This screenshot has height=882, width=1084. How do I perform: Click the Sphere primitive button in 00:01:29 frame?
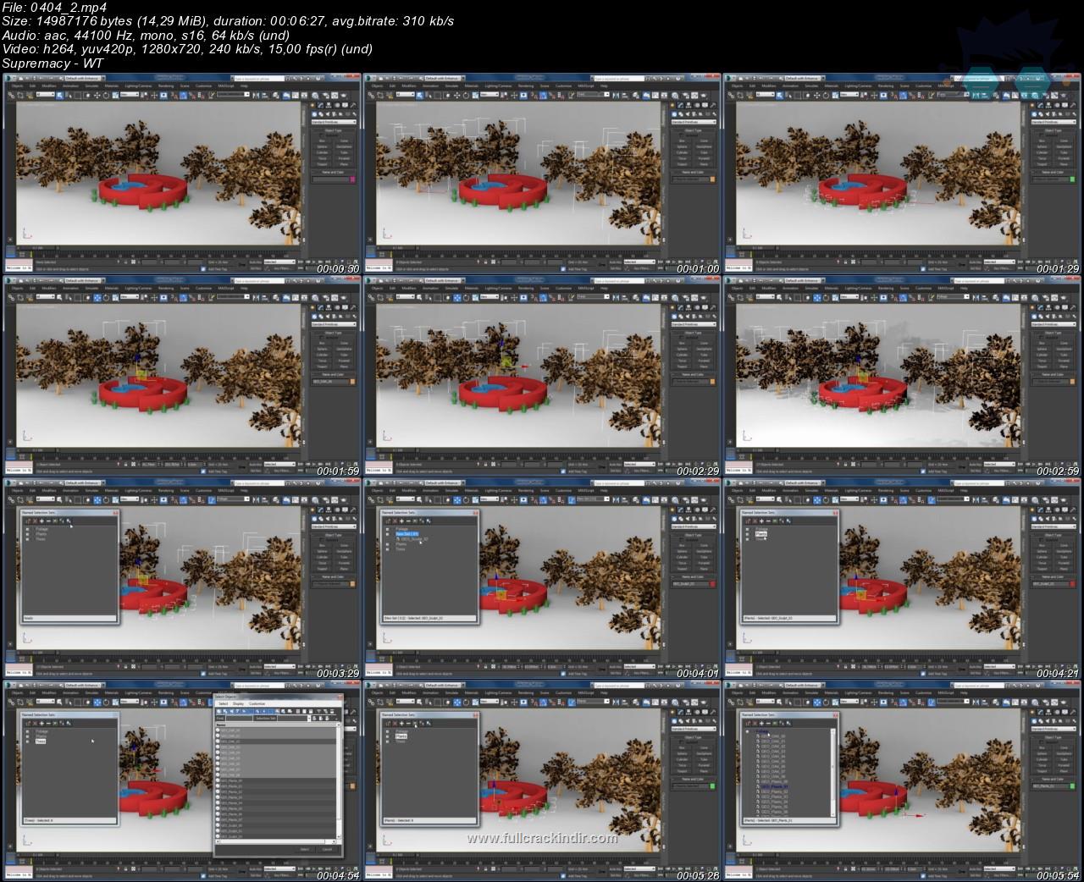(1043, 146)
